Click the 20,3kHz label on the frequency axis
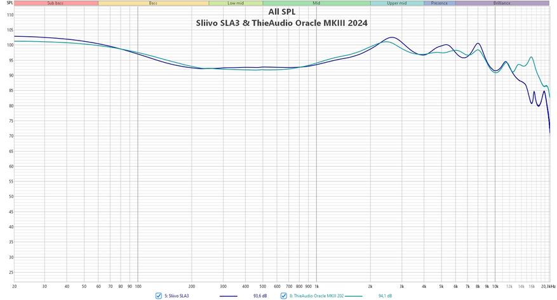557x300 pixels. click(548, 286)
